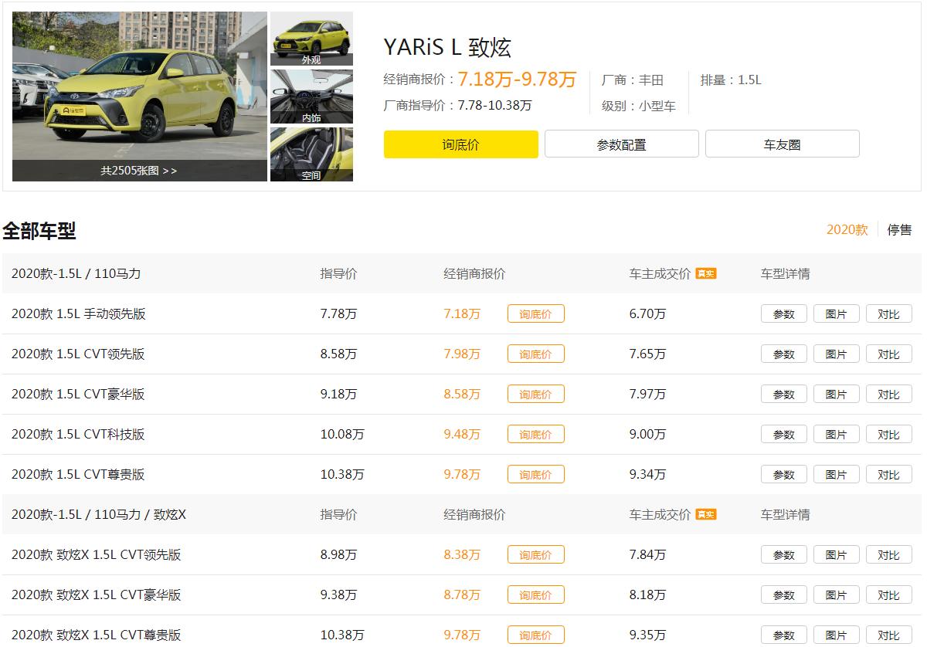Click the yellow 询底价 inquiry button

point(460,144)
